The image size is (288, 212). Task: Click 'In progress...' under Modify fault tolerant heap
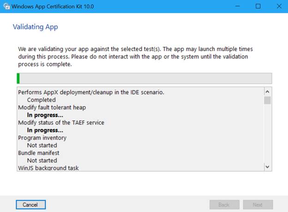pos(45,115)
